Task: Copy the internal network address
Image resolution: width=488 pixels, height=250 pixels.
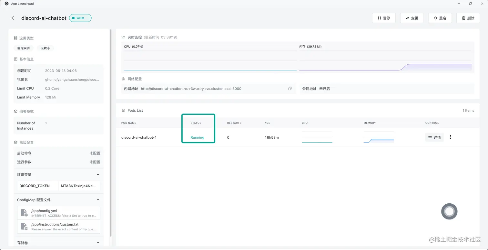Action: tap(290, 88)
